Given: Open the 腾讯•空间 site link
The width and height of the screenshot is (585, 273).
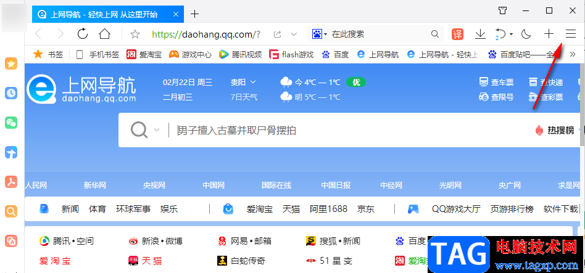Looking at the screenshot, I should coord(67,241).
